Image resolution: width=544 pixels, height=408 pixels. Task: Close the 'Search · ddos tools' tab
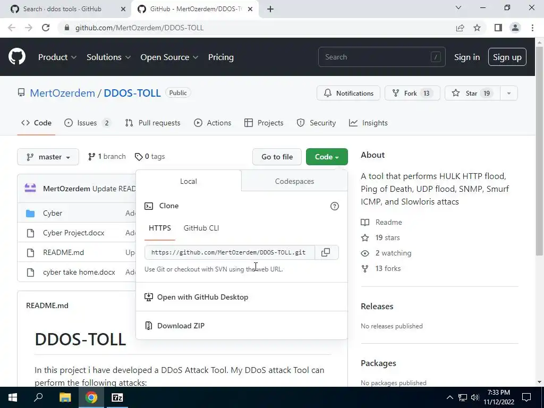click(123, 9)
